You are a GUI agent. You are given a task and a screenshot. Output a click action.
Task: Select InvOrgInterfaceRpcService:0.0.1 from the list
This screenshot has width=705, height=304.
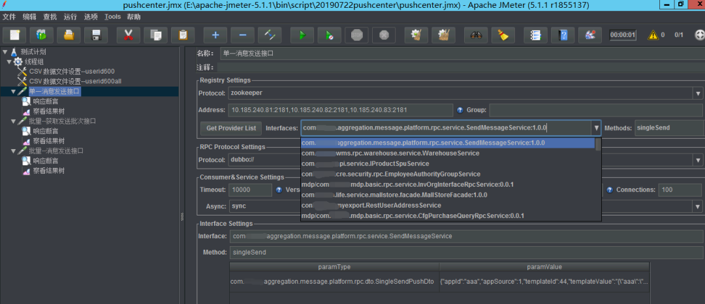[x=448, y=184]
